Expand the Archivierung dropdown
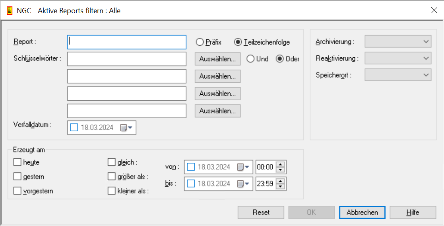The height and width of the screenshot is (226, 444). (398, 41)
